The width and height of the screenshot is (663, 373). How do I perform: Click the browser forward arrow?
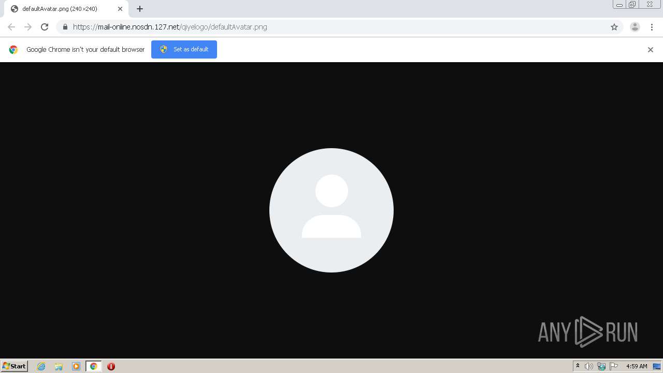click(28, 27)
